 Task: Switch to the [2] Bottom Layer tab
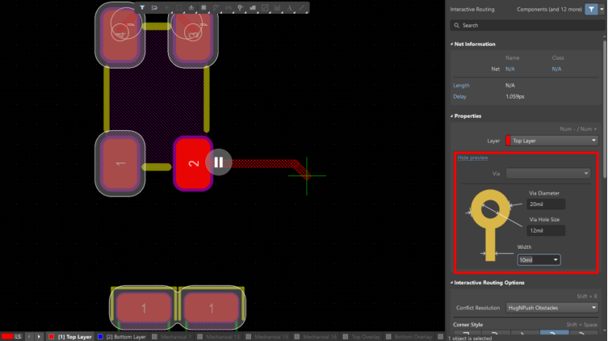121,336
